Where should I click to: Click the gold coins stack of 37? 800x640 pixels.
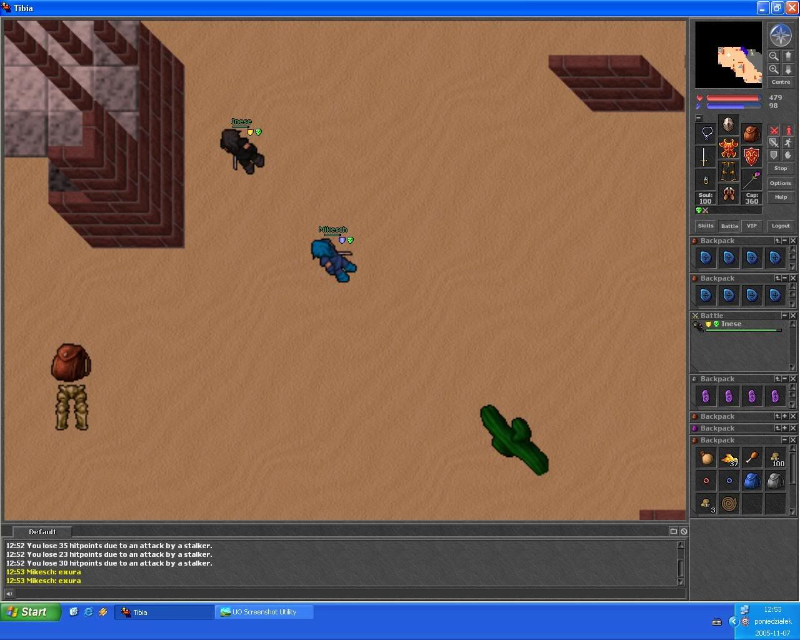pos(729,458)
